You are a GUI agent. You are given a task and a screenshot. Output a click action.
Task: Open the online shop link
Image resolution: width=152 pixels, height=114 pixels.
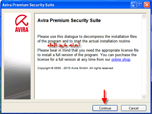121,60
